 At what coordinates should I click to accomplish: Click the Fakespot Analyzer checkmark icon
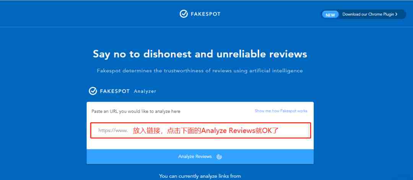pos(93,91)
